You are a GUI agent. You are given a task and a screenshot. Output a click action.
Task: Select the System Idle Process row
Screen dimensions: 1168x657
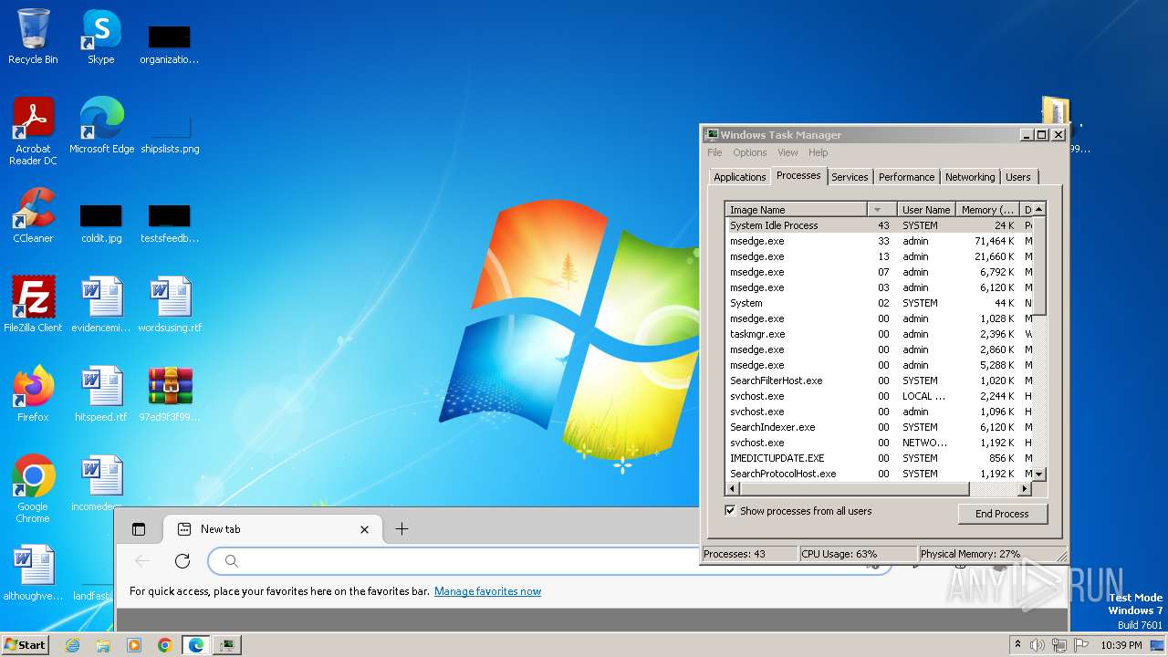pos(880,225)
